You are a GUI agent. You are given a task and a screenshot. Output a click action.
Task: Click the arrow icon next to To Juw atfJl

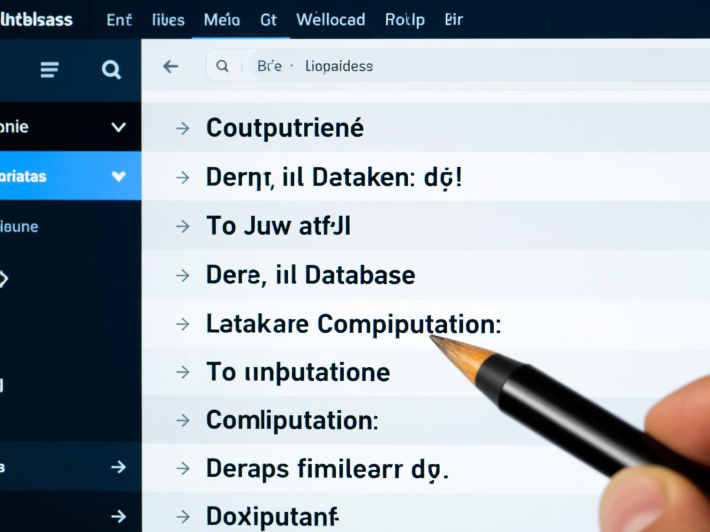click(182, 226)
